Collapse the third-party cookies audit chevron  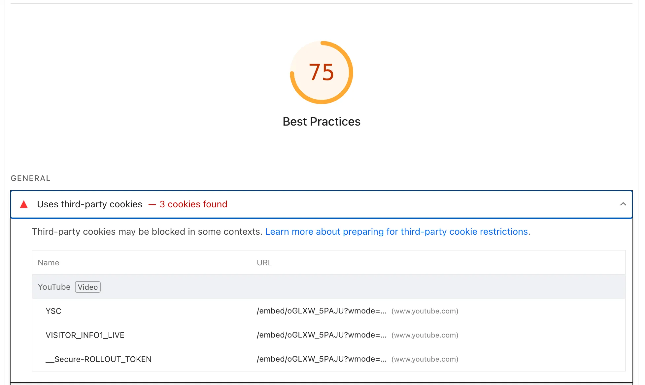click(623, 204)
